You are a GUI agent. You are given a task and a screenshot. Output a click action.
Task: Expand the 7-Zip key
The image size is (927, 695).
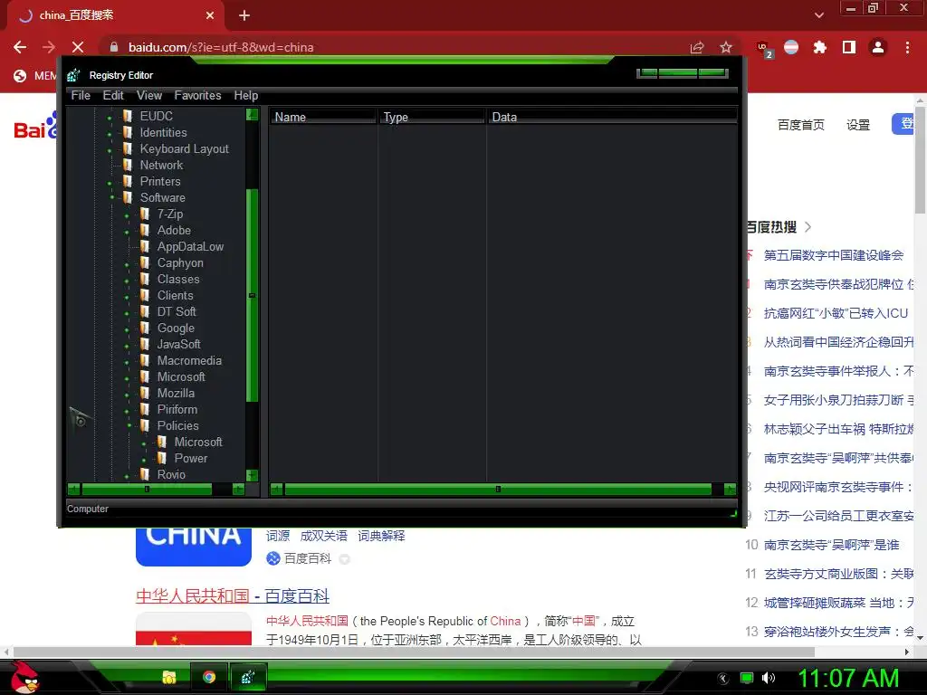127,216
